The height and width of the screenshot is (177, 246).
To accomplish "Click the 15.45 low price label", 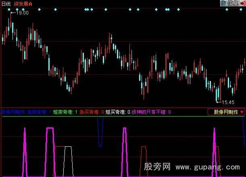I will click(x=228, y=102).
